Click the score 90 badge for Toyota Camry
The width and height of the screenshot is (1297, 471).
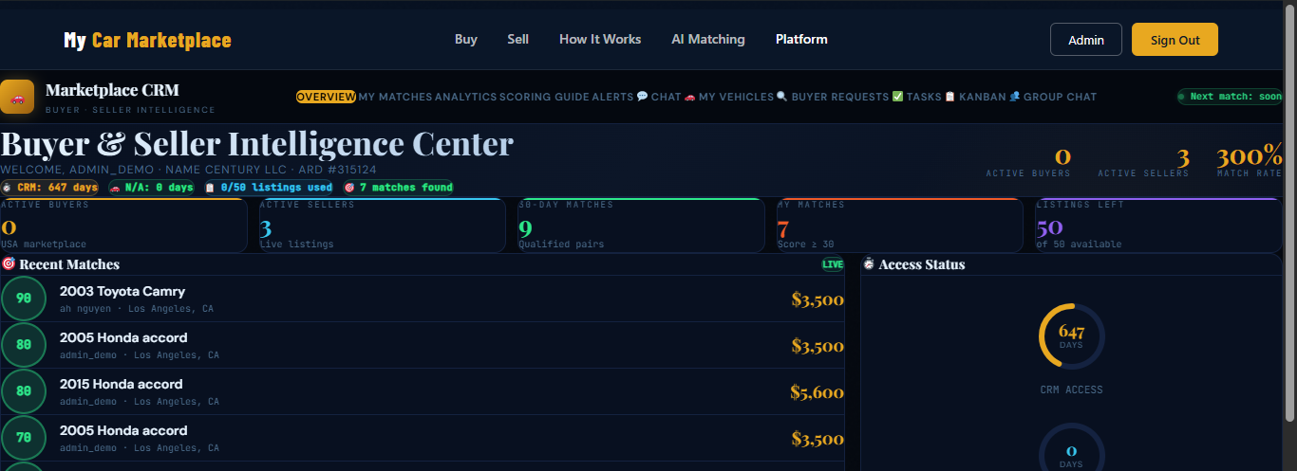tap(24, 299)
